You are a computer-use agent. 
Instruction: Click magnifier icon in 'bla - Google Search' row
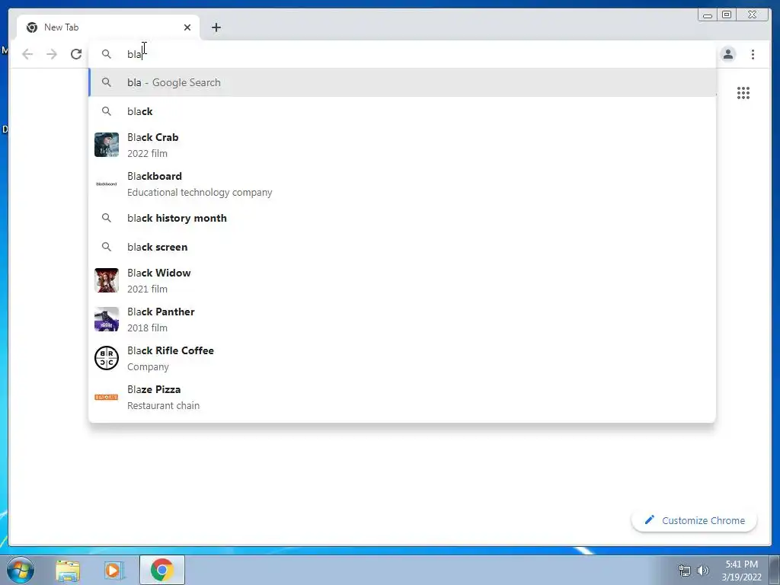click(x=107, y=82)
